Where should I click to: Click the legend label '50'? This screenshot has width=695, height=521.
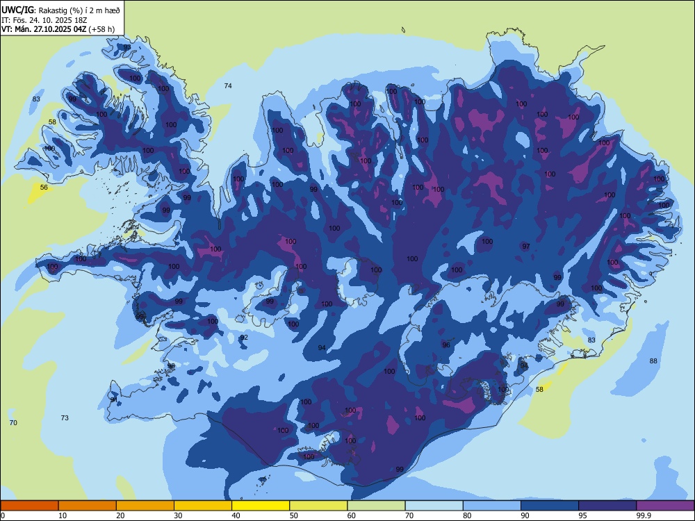coord(293,515)
